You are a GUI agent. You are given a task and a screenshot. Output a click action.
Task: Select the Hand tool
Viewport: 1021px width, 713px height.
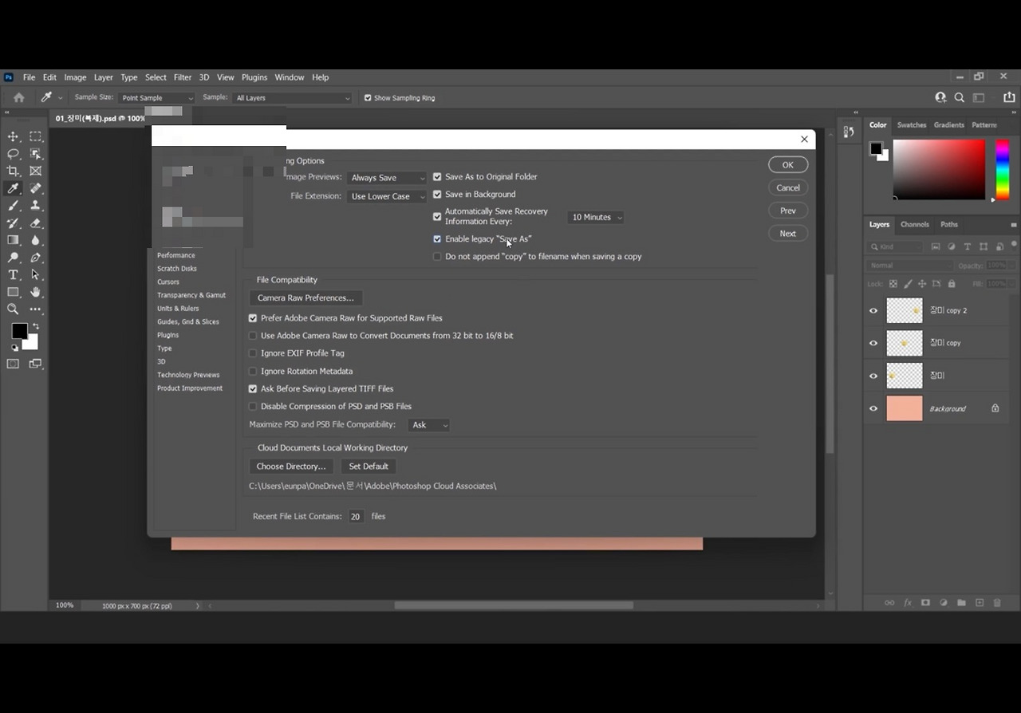(36, 292)
